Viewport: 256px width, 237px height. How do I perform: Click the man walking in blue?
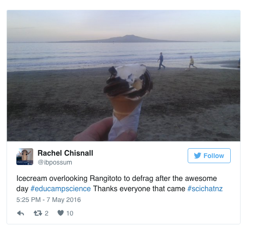[161, 61]
